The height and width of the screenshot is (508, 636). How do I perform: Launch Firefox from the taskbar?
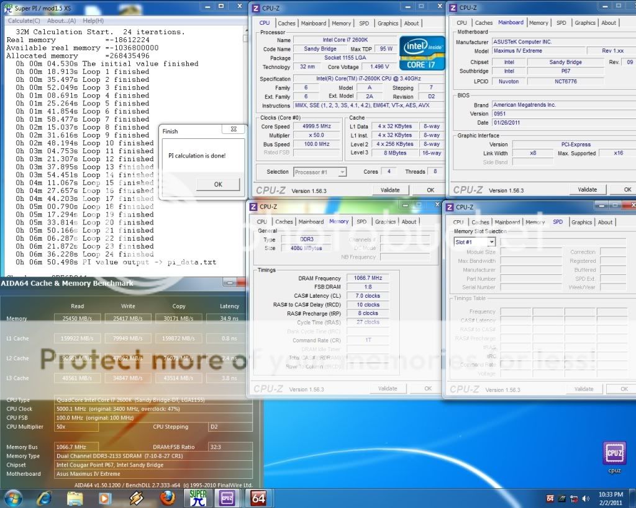167,498
